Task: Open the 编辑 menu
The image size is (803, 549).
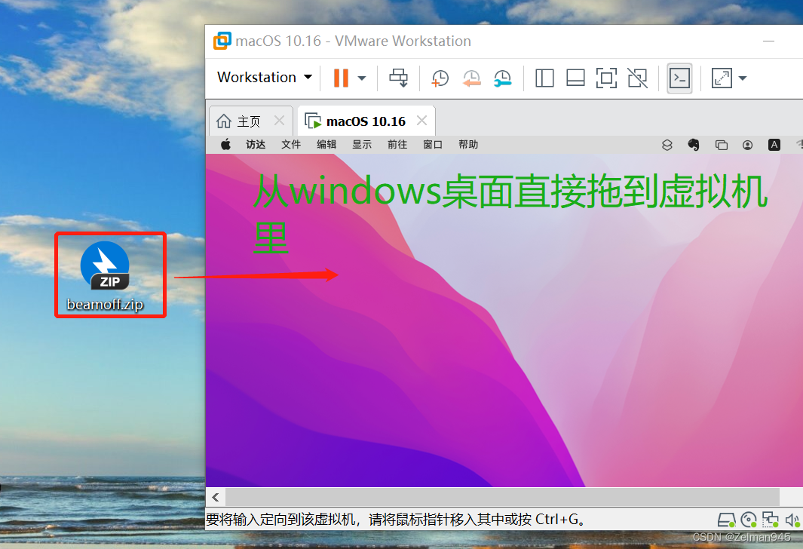Action: [x=326, y=145]
